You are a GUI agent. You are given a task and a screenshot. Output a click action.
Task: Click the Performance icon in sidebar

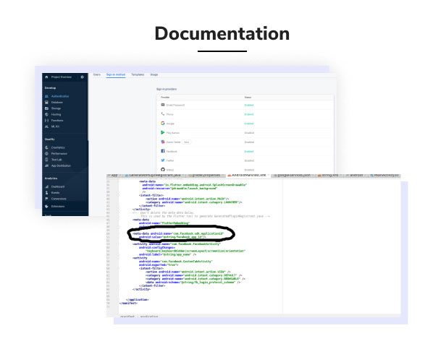point(46,153)
